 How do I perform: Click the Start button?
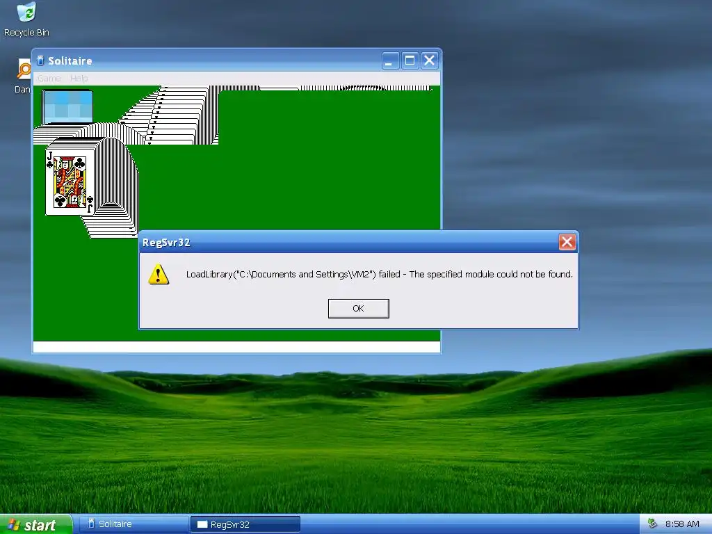35,524
